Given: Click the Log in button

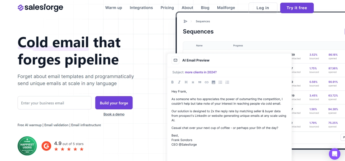Looking at the screenshot, I should click(x=263, y=8).
